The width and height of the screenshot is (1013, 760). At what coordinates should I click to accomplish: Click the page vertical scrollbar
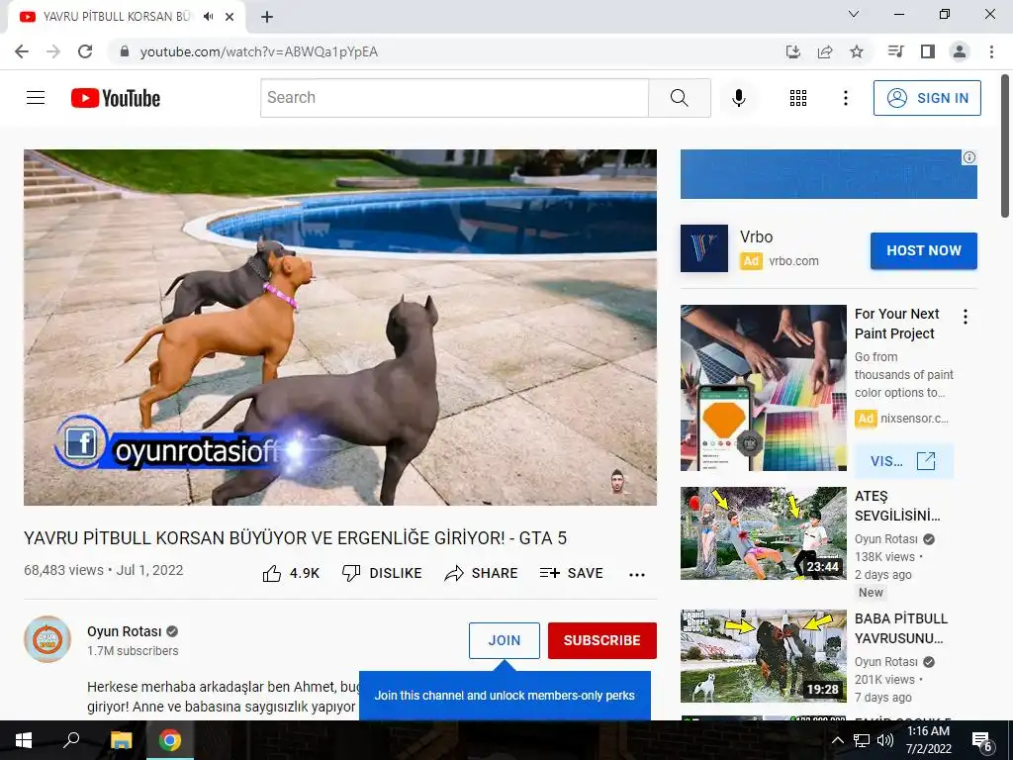tap(1005, 146)
